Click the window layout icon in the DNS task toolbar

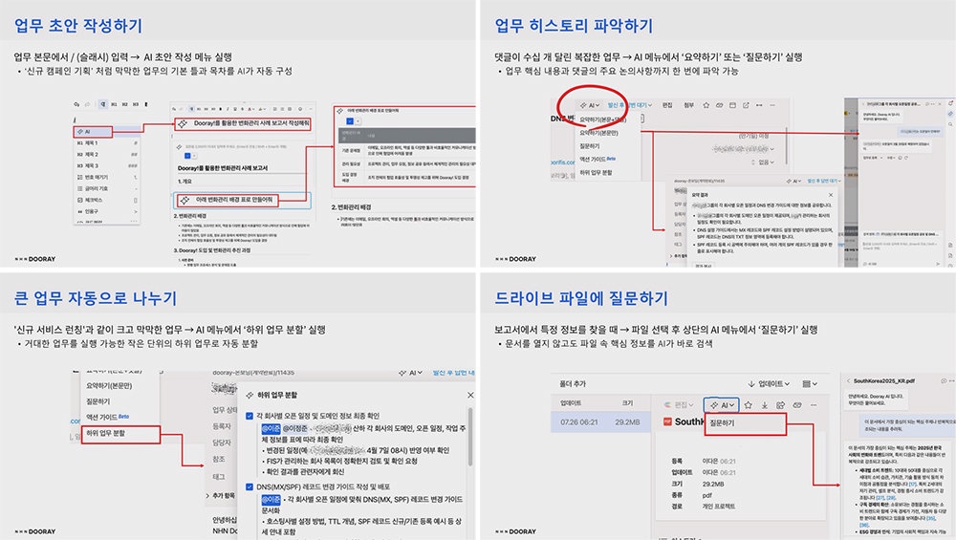733,105
